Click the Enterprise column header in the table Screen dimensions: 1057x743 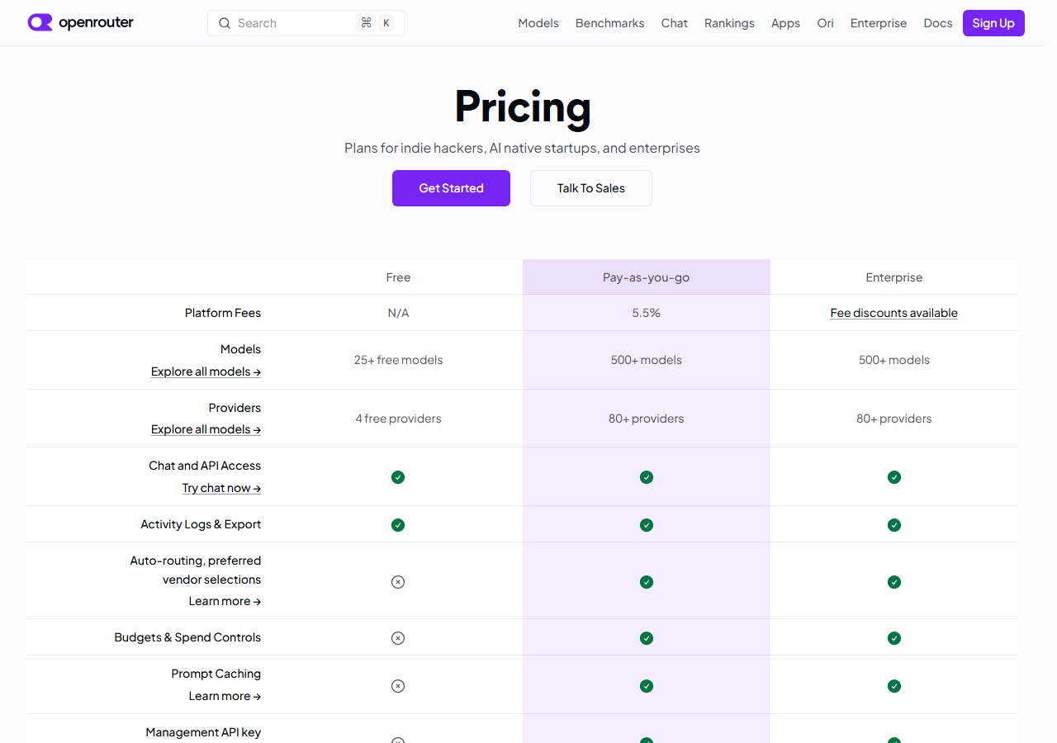pyautogui.click(x=894, y=277)
